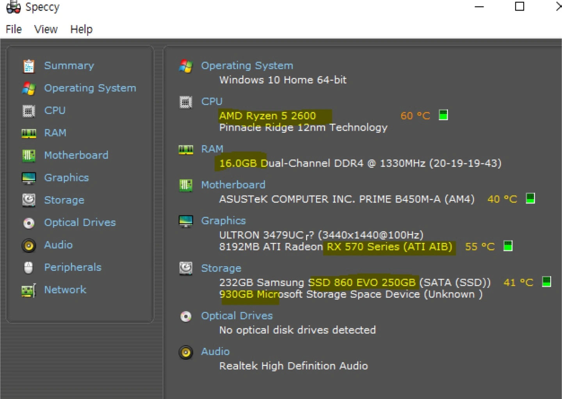
Task: Click the green temperature indicator next to 40 °C
Action: (530, 199)
